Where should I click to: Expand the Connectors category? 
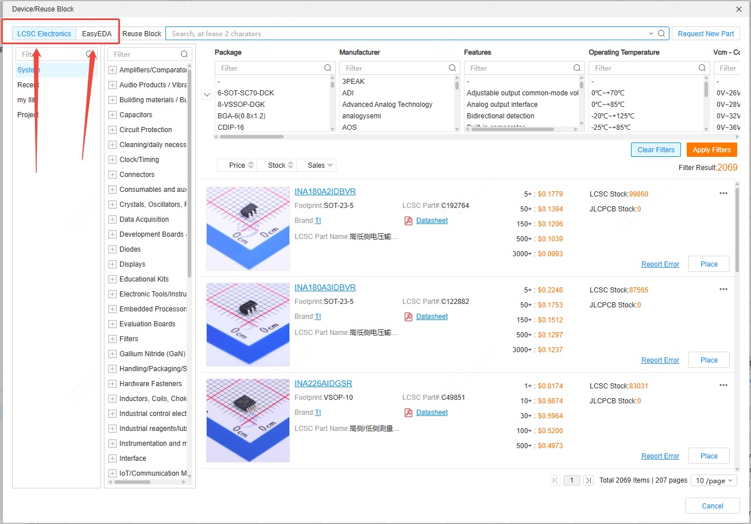[x=113, y=175]
